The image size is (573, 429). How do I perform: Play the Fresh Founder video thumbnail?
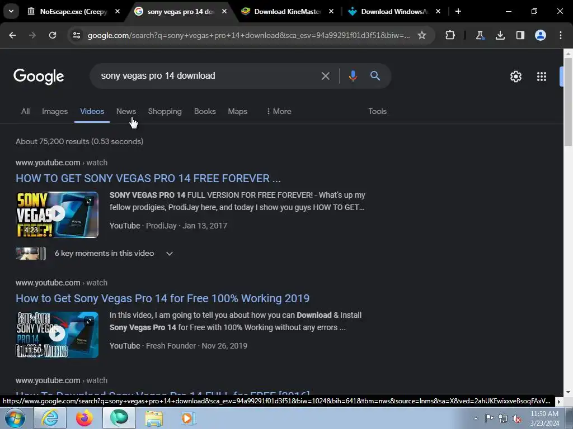(x=57, y=335)
